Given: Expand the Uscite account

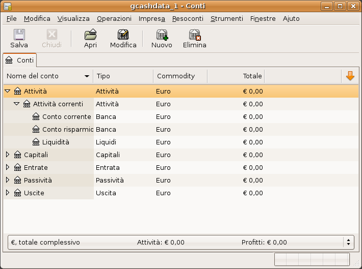Looking at the screenshot, I should coord(7,193).
